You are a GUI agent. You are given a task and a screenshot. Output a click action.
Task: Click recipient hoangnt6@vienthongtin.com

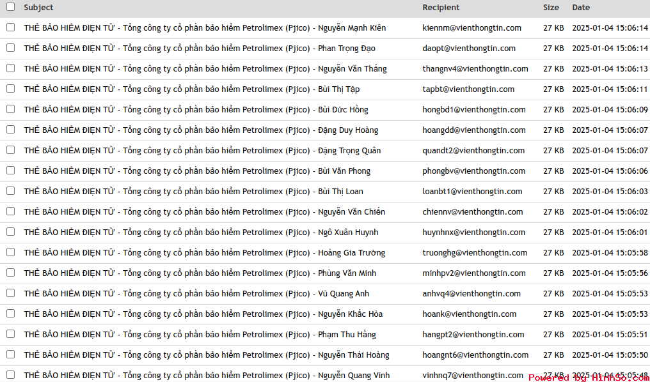[475, 355]
